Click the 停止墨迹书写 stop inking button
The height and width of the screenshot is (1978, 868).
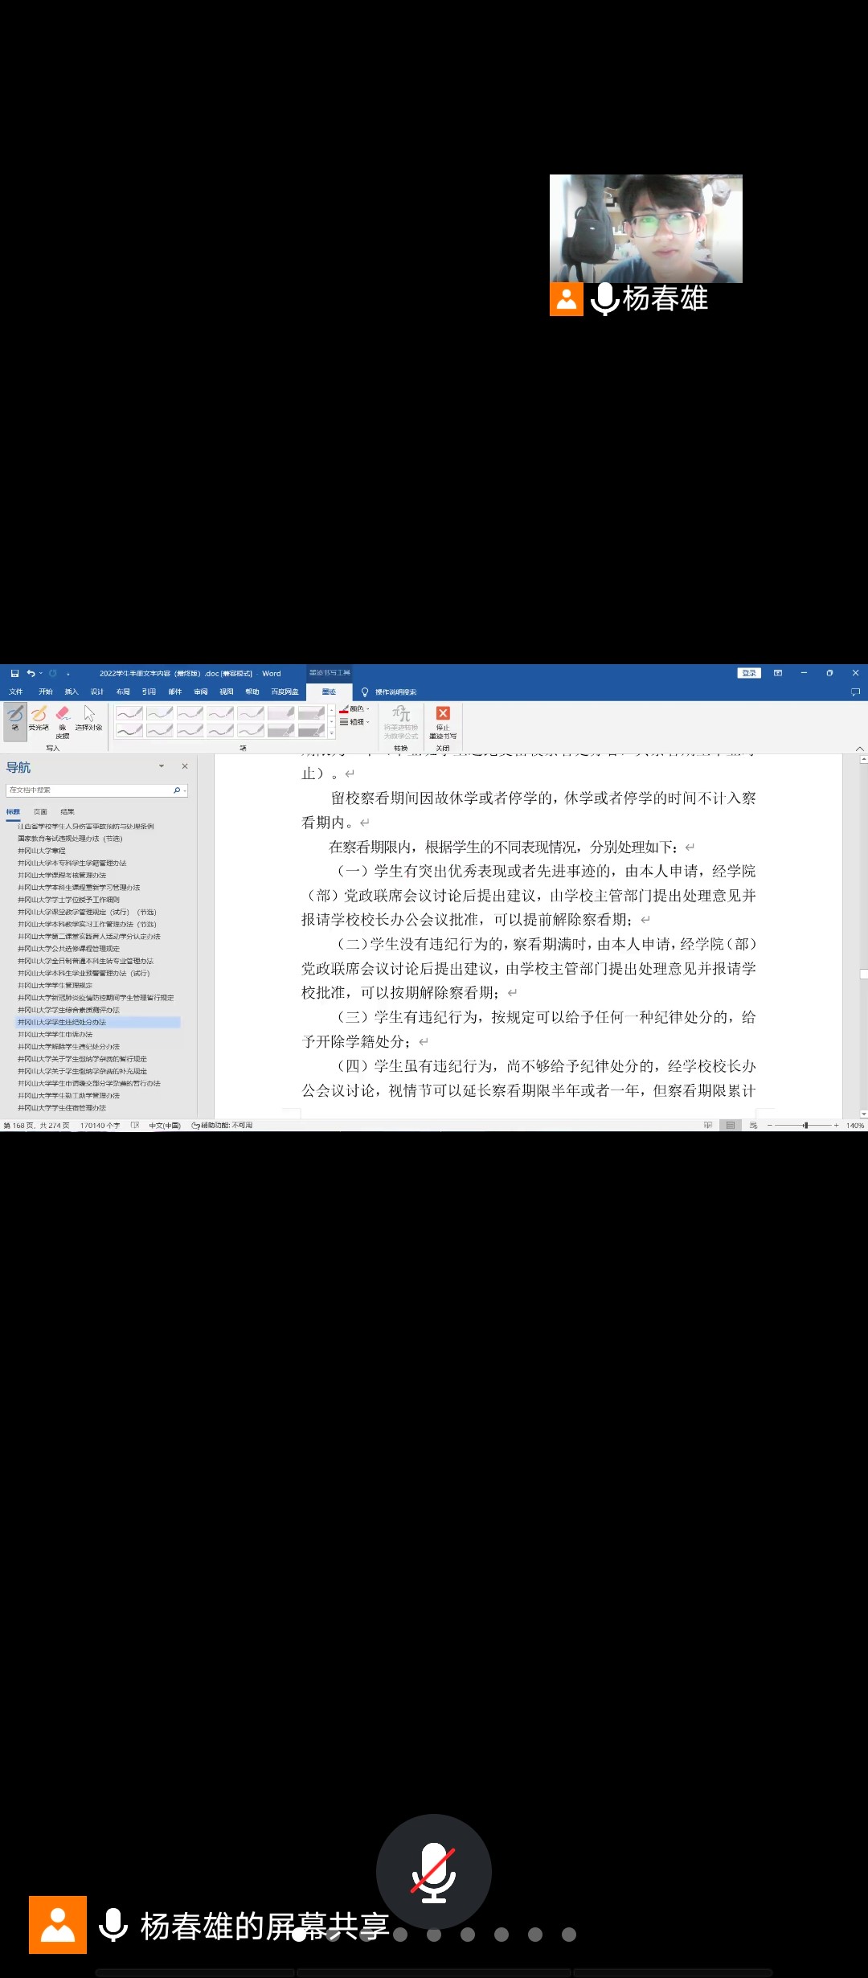pos(443,721)
